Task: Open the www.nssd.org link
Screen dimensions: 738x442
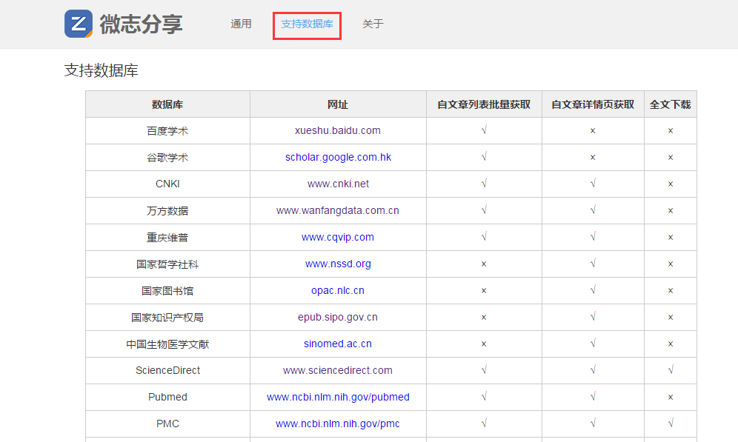Action: [x=338, y=264]
